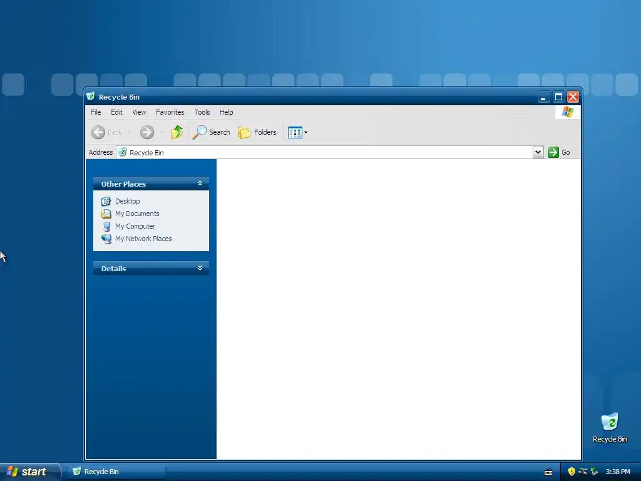The width and height of the screenshot is (641, 481).
Task: Click Recycle Bin taskbar button
Action: point(116,472)
